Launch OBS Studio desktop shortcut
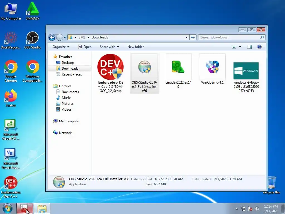This screenshot has width=285, height=214. click(32, 40)
